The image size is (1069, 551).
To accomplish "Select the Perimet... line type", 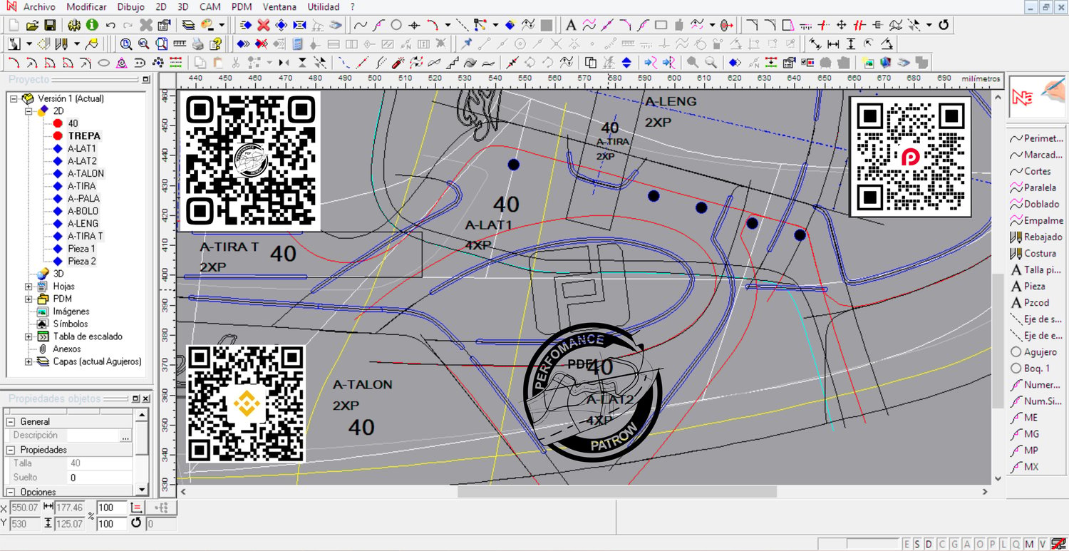I will click(x=1036, y=138).
